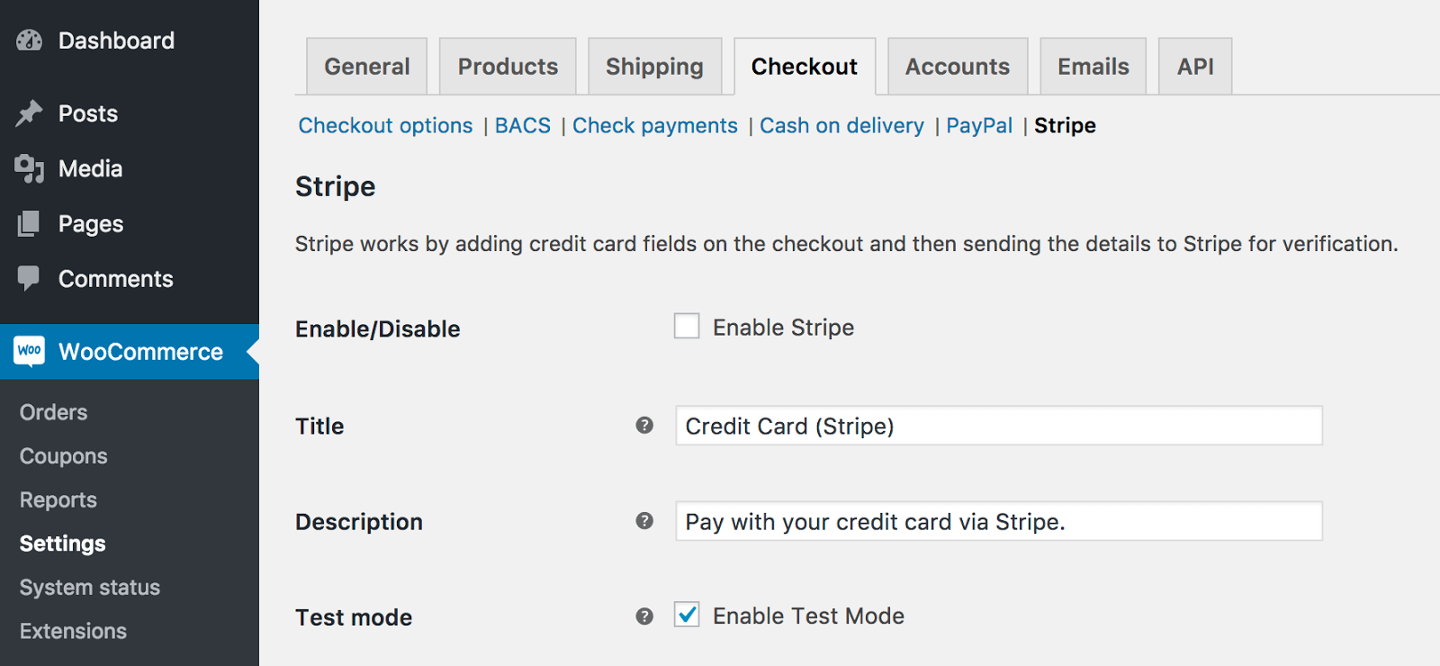Screen dimensions: 1440x666
Task: Click the Dashboard gauge icon in sidebar
Action: [x=30, y=40]
